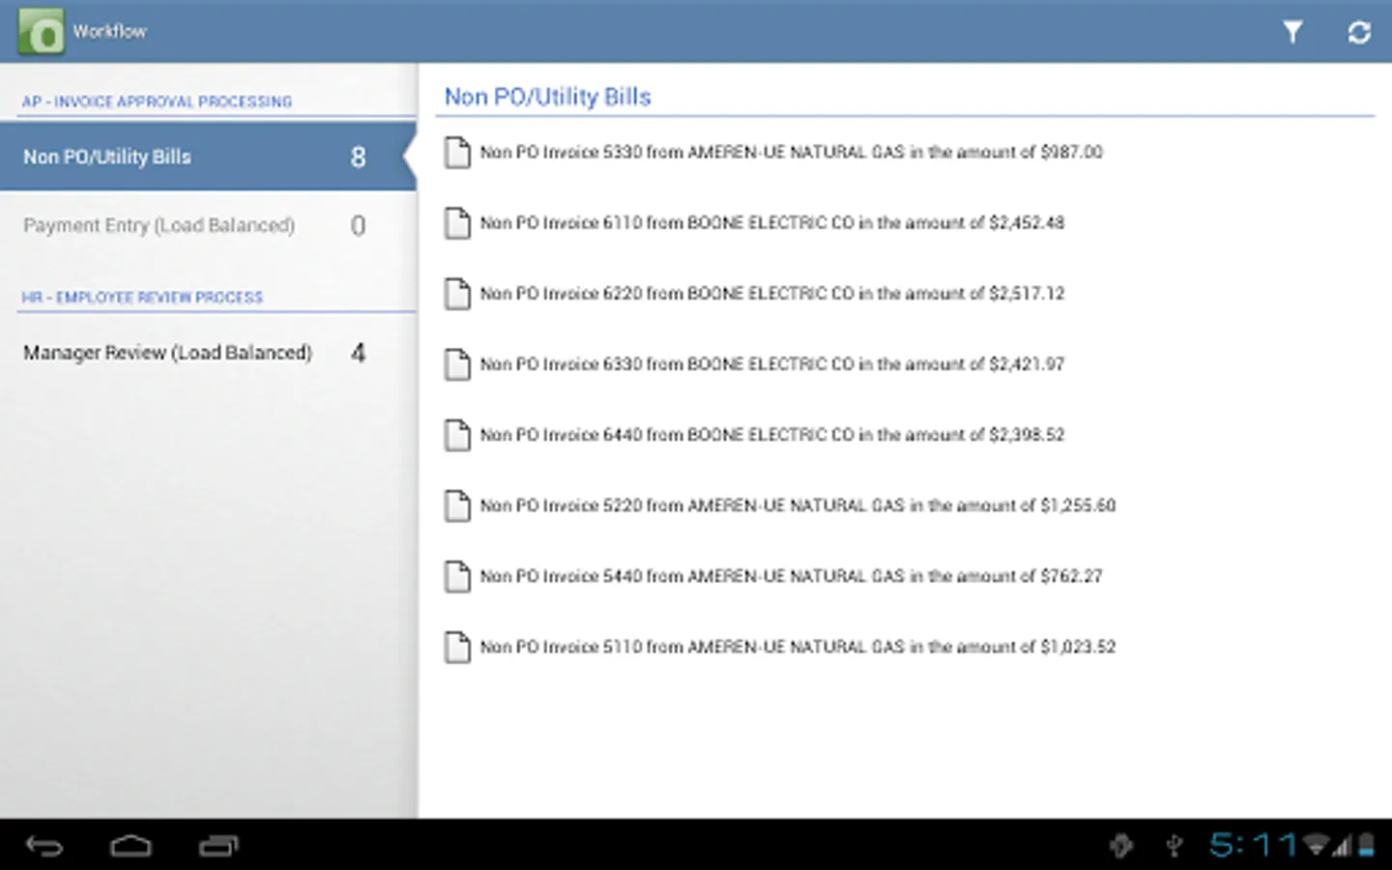
Task: Tap the battery status icon
Action: point(1367,846)
